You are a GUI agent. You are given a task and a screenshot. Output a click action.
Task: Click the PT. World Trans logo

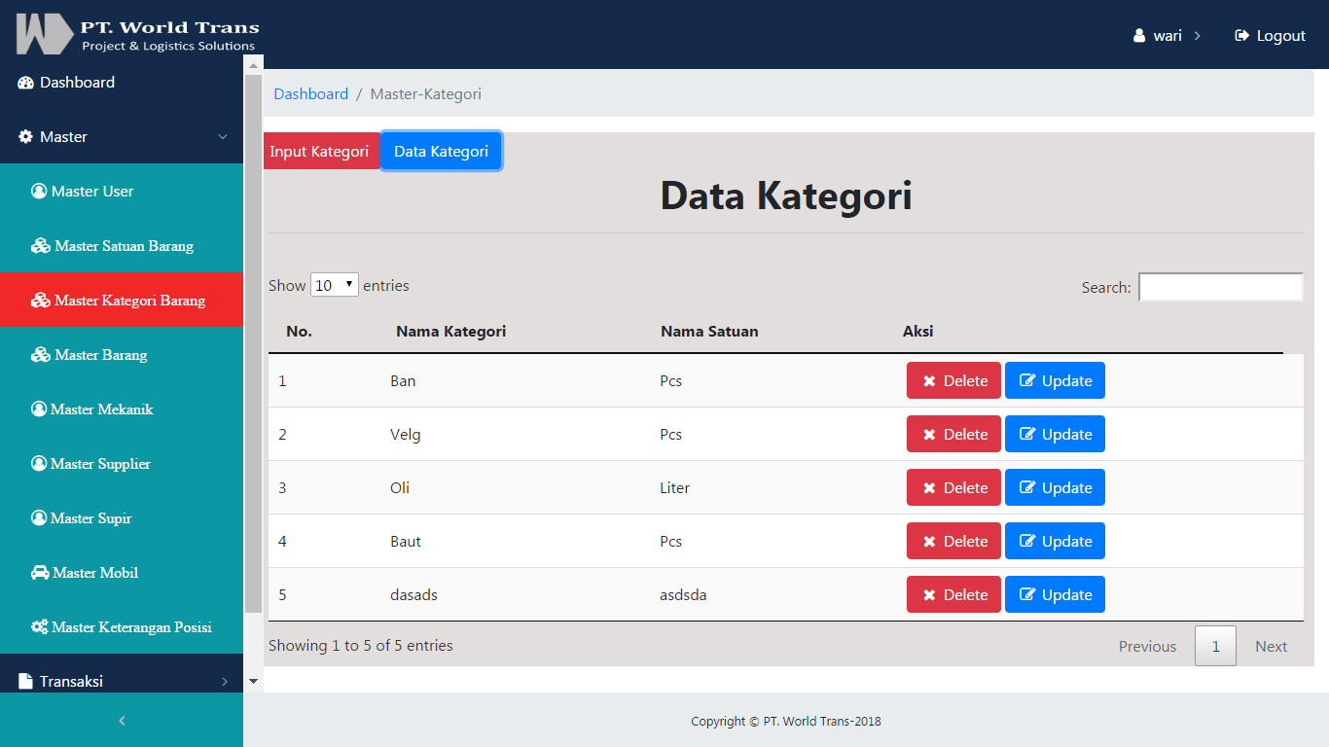coord(137,34)
